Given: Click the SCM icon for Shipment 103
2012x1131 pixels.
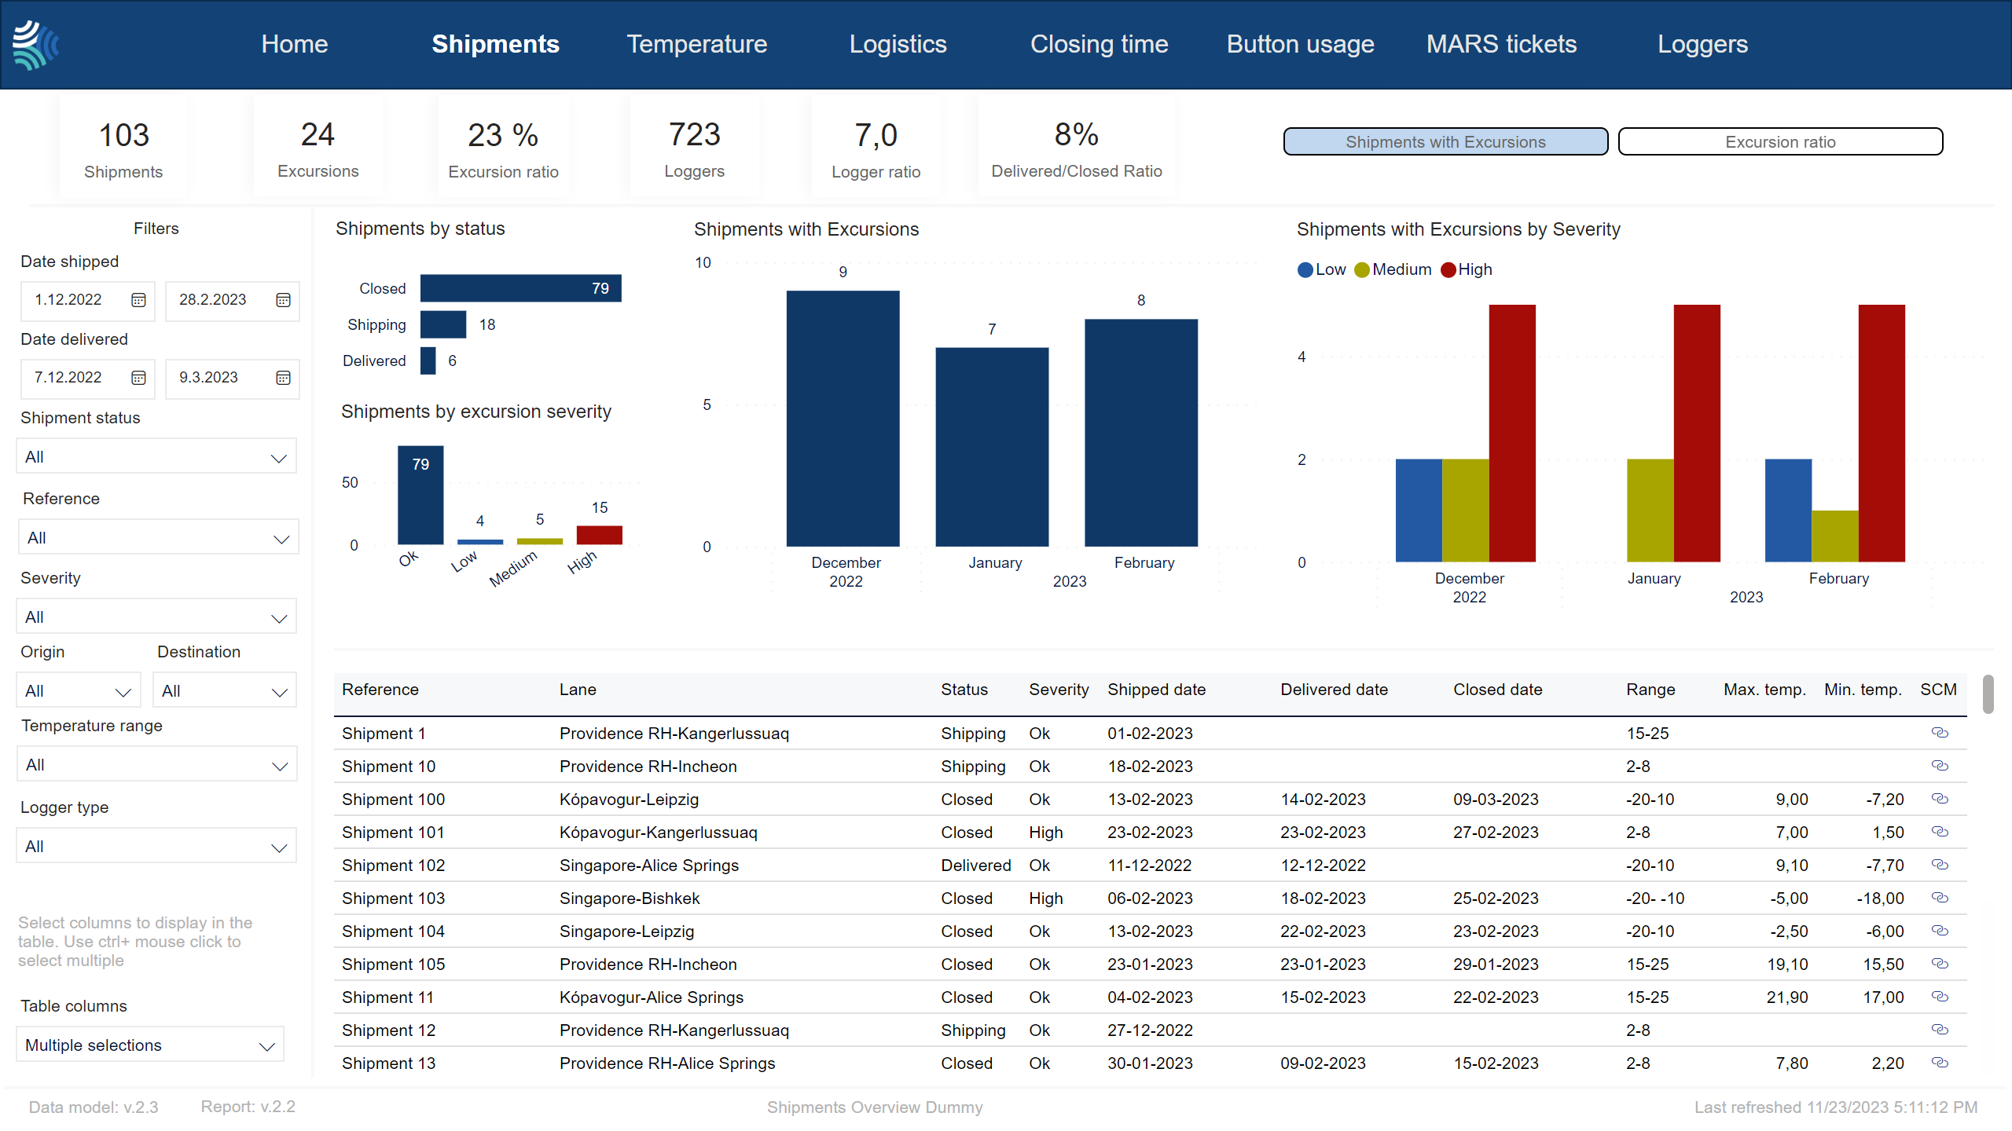Looking at the screenshot, I should pos(1941,898).
